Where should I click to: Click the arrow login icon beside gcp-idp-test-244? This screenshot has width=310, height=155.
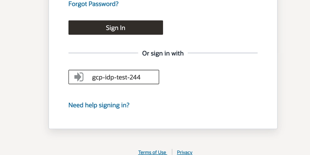coord(79,77)
